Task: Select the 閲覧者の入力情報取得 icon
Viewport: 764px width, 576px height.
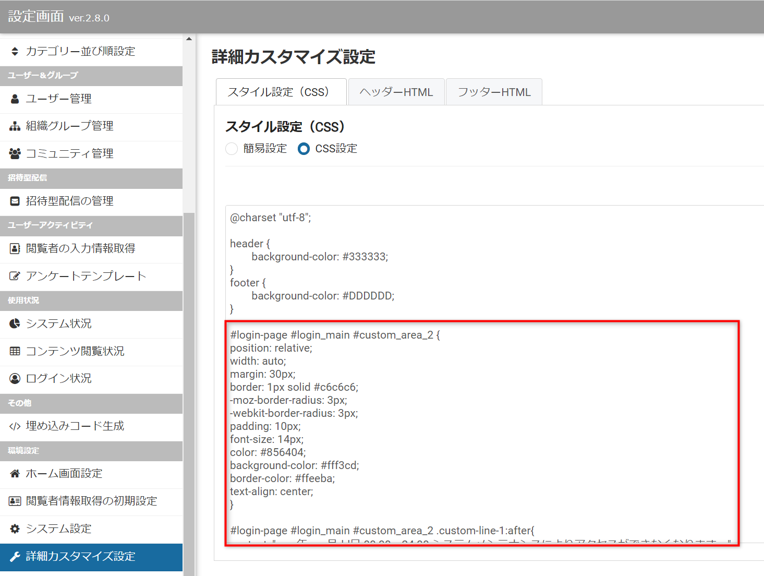Action: (x=14, y=248)
